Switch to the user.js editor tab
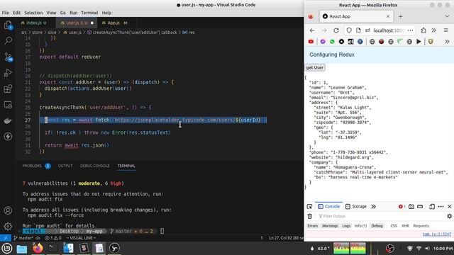This screenshot has width=454, height=255. [77, 23]
